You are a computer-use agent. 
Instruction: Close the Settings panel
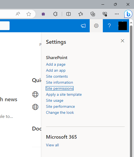[123, 41]
